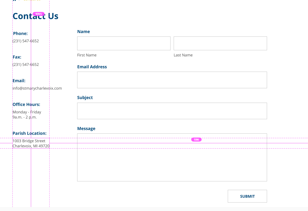Click the Name form label
Image resolution: width=308 pixels, height=211 pixels.
(x=84, y=32)
